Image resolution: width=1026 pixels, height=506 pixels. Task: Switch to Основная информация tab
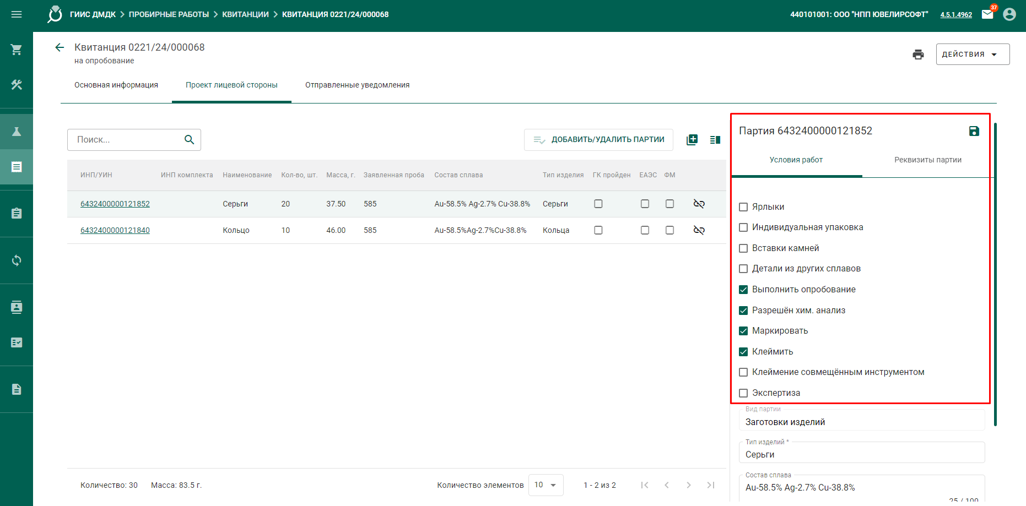[116, 85]
